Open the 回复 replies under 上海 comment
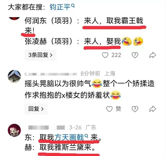165x156 pixels. (36, 109)
